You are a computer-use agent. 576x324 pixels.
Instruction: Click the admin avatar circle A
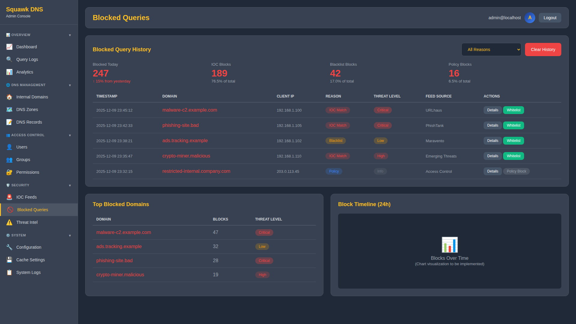[530, 18]
